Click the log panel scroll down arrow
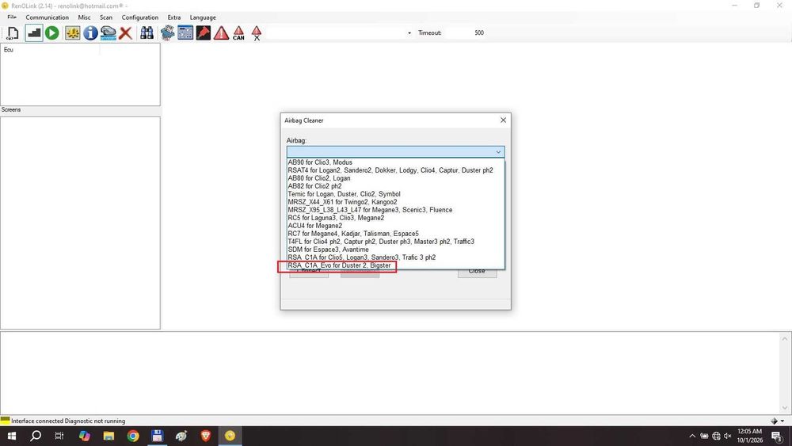The height and width of the screenshot is (446, 792). (x=784, y=408)
